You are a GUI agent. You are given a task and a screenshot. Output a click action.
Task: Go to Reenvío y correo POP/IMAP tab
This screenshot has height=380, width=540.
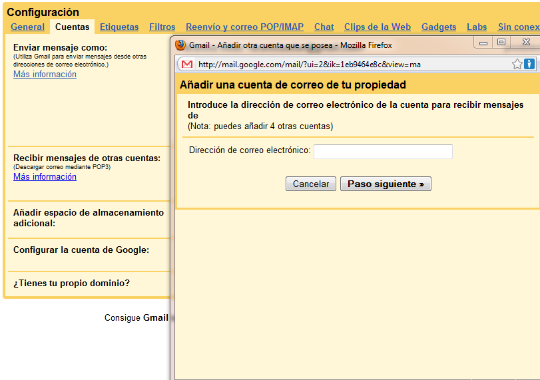244,27
